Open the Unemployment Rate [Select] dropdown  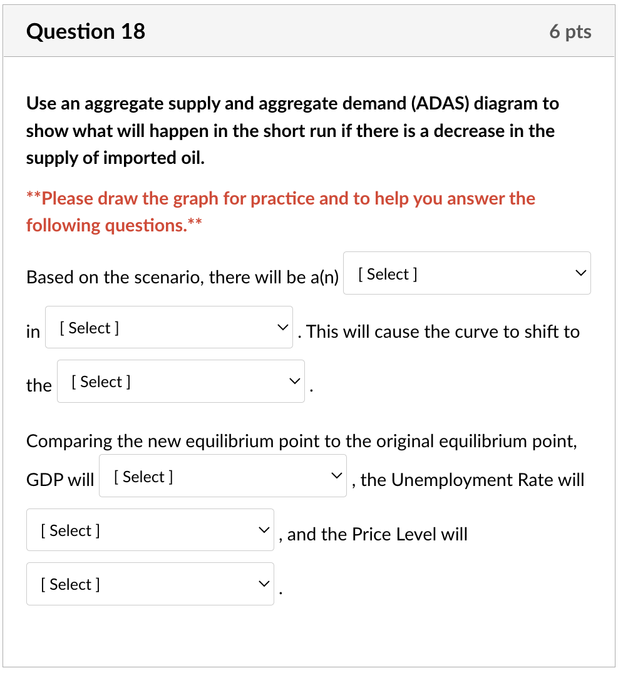tap(150, 529)
